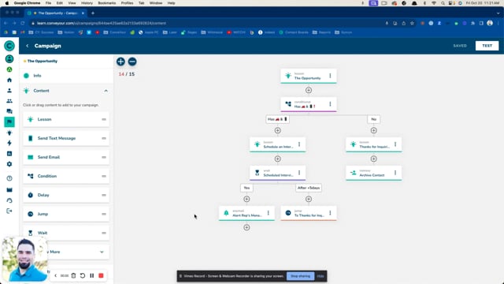Stop recording with the red square button
This screenshot has width=504, height=284.
coord(101,275)
